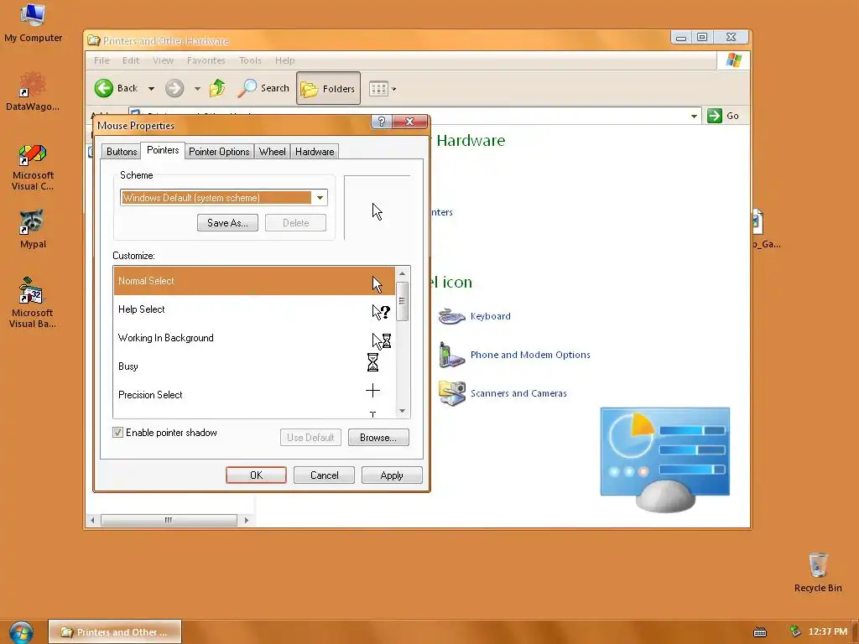Screen dimensions: 859x644
Task: Click the Start orb button
Action: click(21, 631)
